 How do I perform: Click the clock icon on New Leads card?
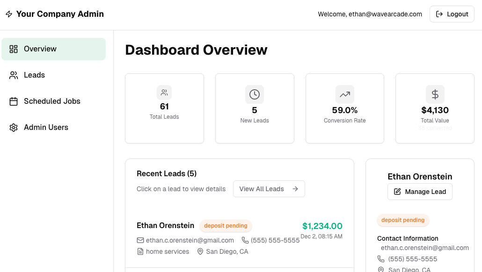pyautogui.click(x=254, y=94)
